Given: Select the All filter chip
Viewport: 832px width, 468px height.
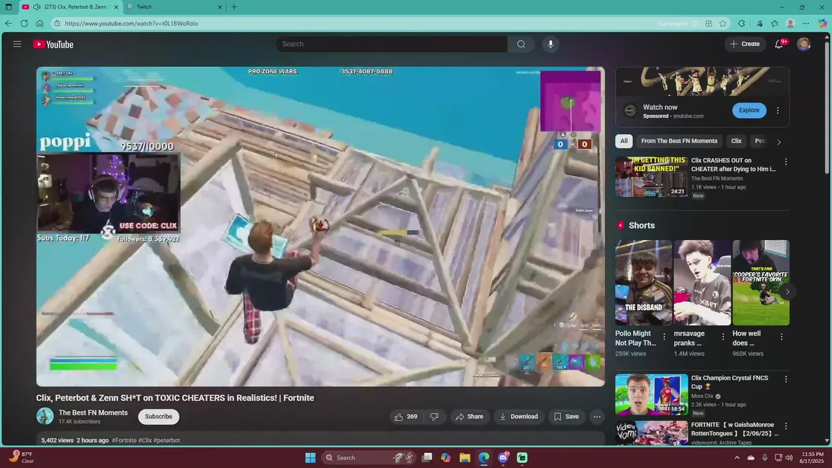Looking at the screenshot, I should (624, 141).
